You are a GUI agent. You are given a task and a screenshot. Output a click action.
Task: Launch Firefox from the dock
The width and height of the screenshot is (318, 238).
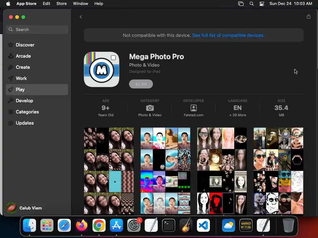(82, 225)
